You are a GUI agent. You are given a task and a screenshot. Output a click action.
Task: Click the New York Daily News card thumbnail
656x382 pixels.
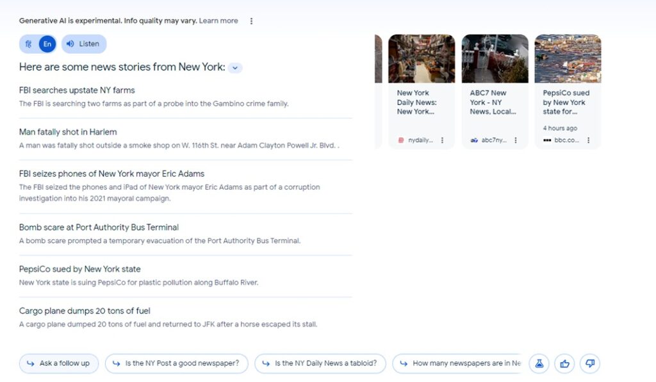click(x=422, y=58)
